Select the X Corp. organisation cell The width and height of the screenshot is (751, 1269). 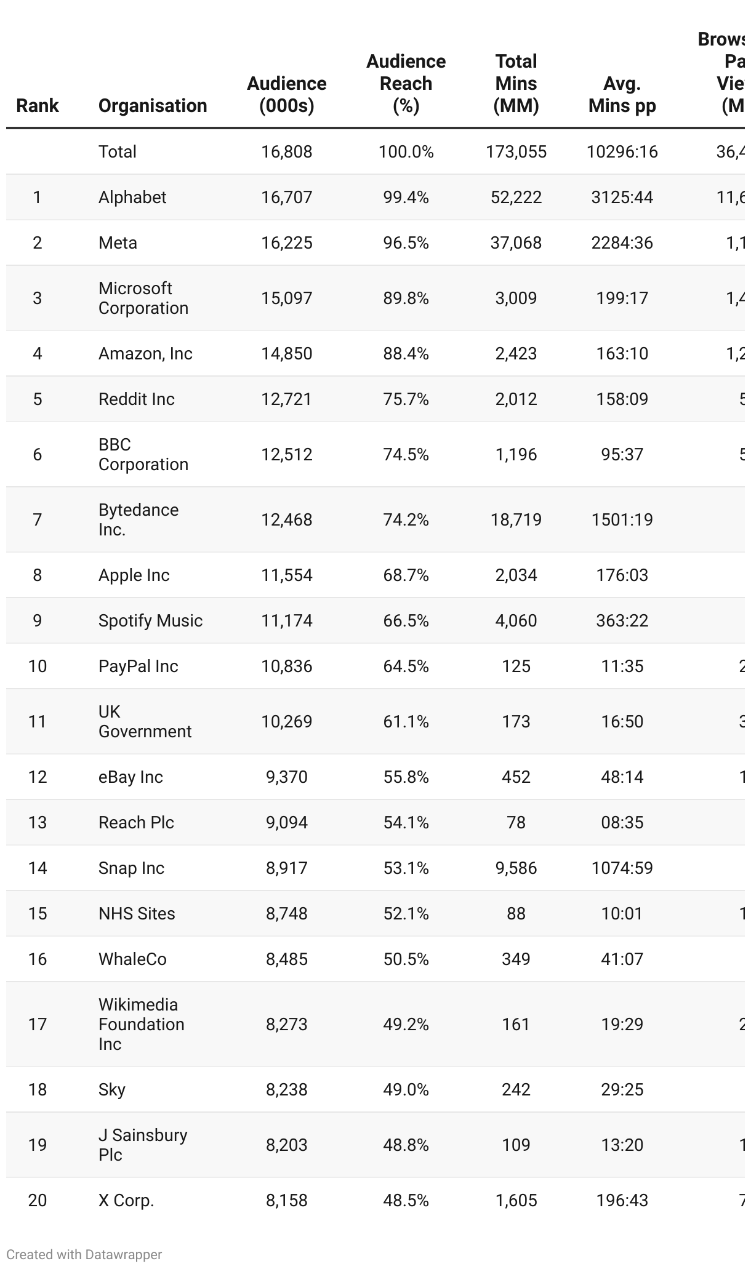click(x=126, y=1200)
